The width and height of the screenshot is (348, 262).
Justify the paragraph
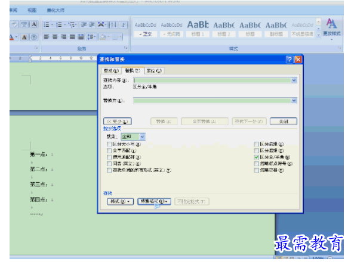point(72,37)
